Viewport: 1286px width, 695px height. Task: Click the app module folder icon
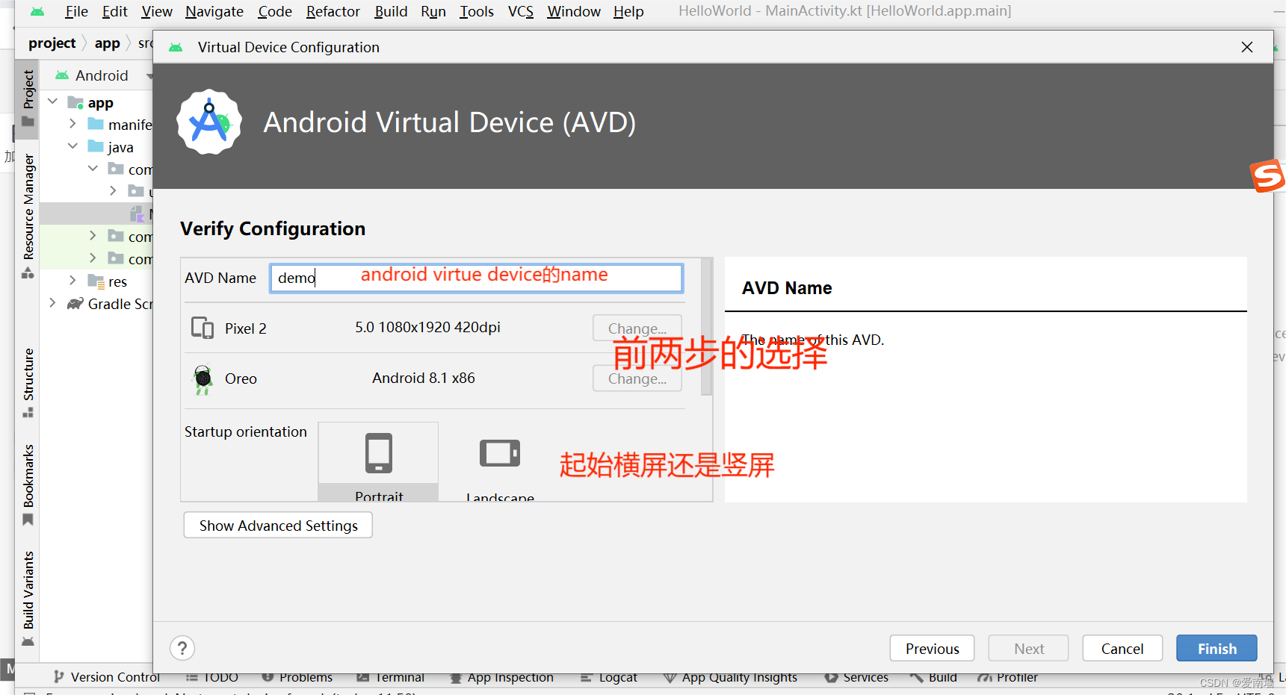[75, 102]
